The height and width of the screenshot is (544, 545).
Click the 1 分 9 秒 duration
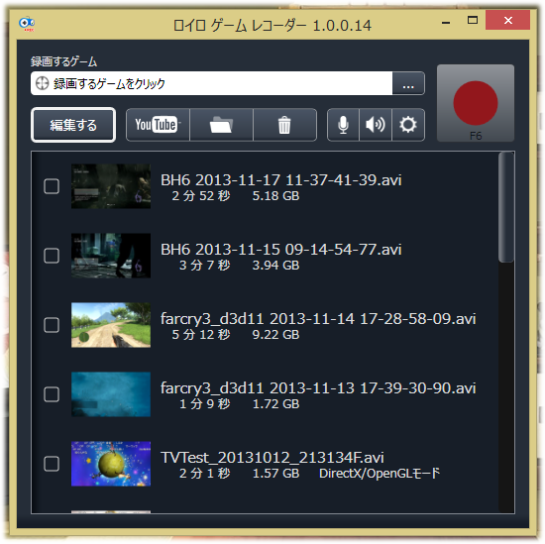(204, 404)
